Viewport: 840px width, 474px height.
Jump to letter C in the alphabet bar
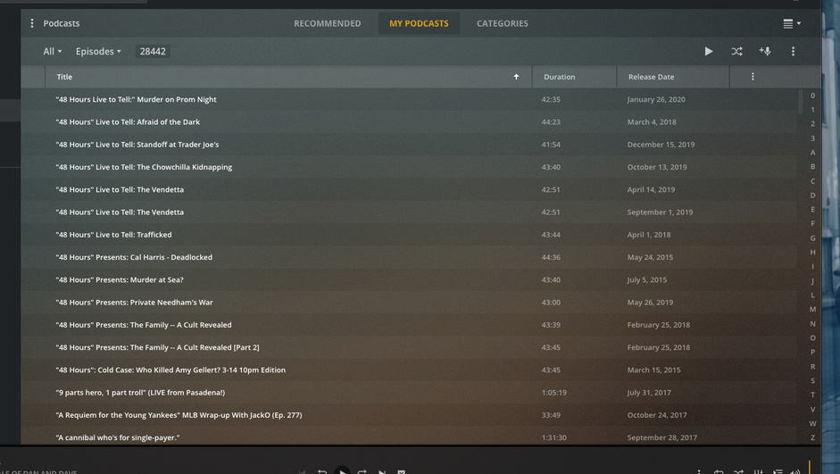812,181
